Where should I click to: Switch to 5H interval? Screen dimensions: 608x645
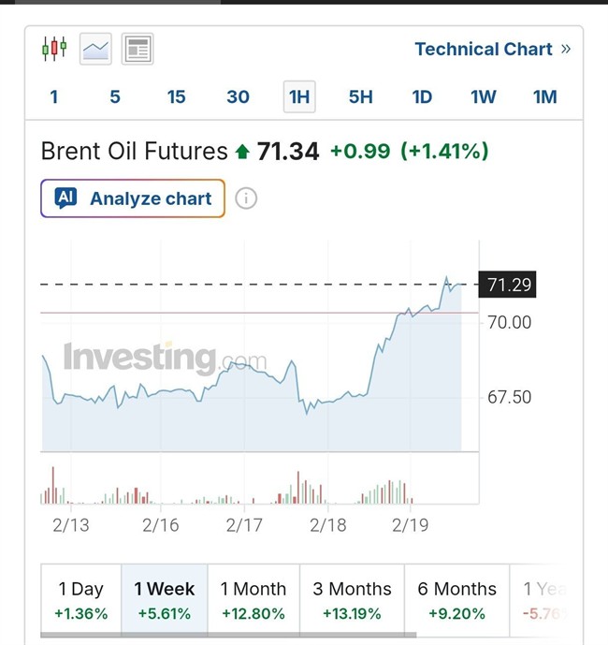[360, 96]
